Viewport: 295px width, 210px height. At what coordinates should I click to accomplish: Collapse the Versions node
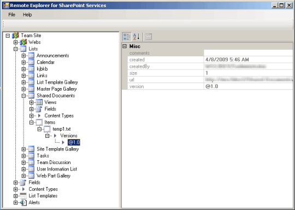47,136
